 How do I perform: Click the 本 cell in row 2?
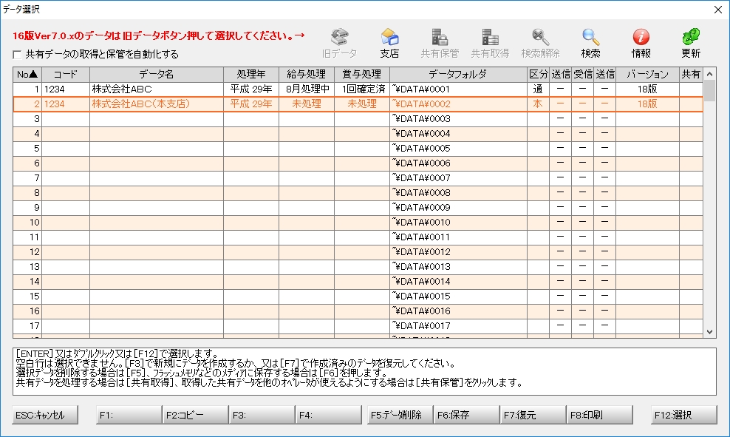[538, 104]
